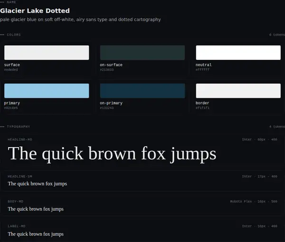Click the BODY-MD label
The width and height of the screenshot is (285, 242).
point(16,202)
